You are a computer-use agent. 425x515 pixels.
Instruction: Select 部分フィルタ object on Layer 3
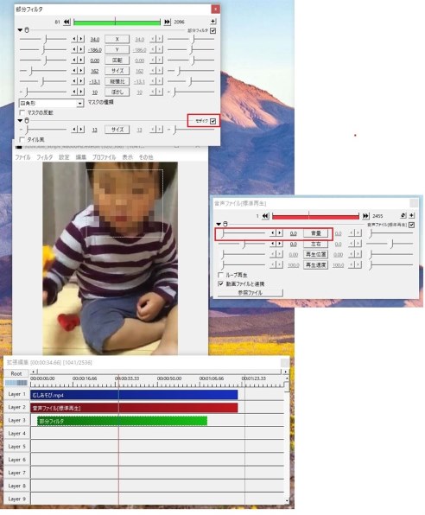pyautogui.click(x=122, y=421)
